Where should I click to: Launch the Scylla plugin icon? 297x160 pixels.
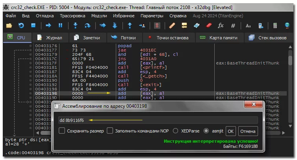coord(157,26)
